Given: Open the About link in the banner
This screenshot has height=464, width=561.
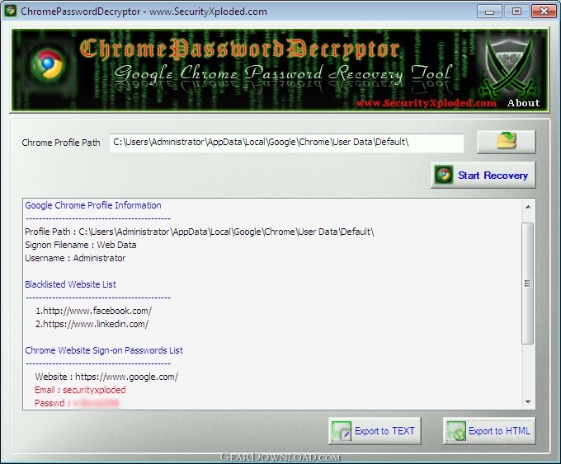Looking at the screenshot, I should [x=523, y=103].
